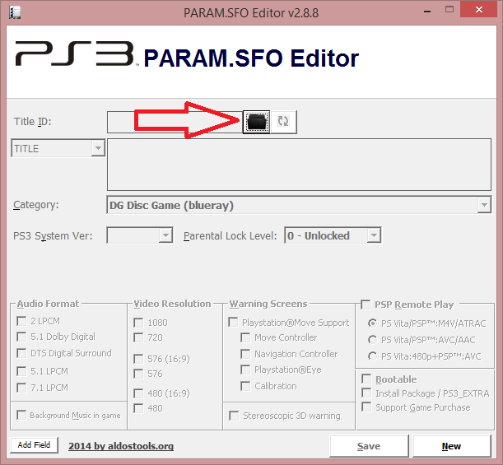Click the Save button

(369, 446)
